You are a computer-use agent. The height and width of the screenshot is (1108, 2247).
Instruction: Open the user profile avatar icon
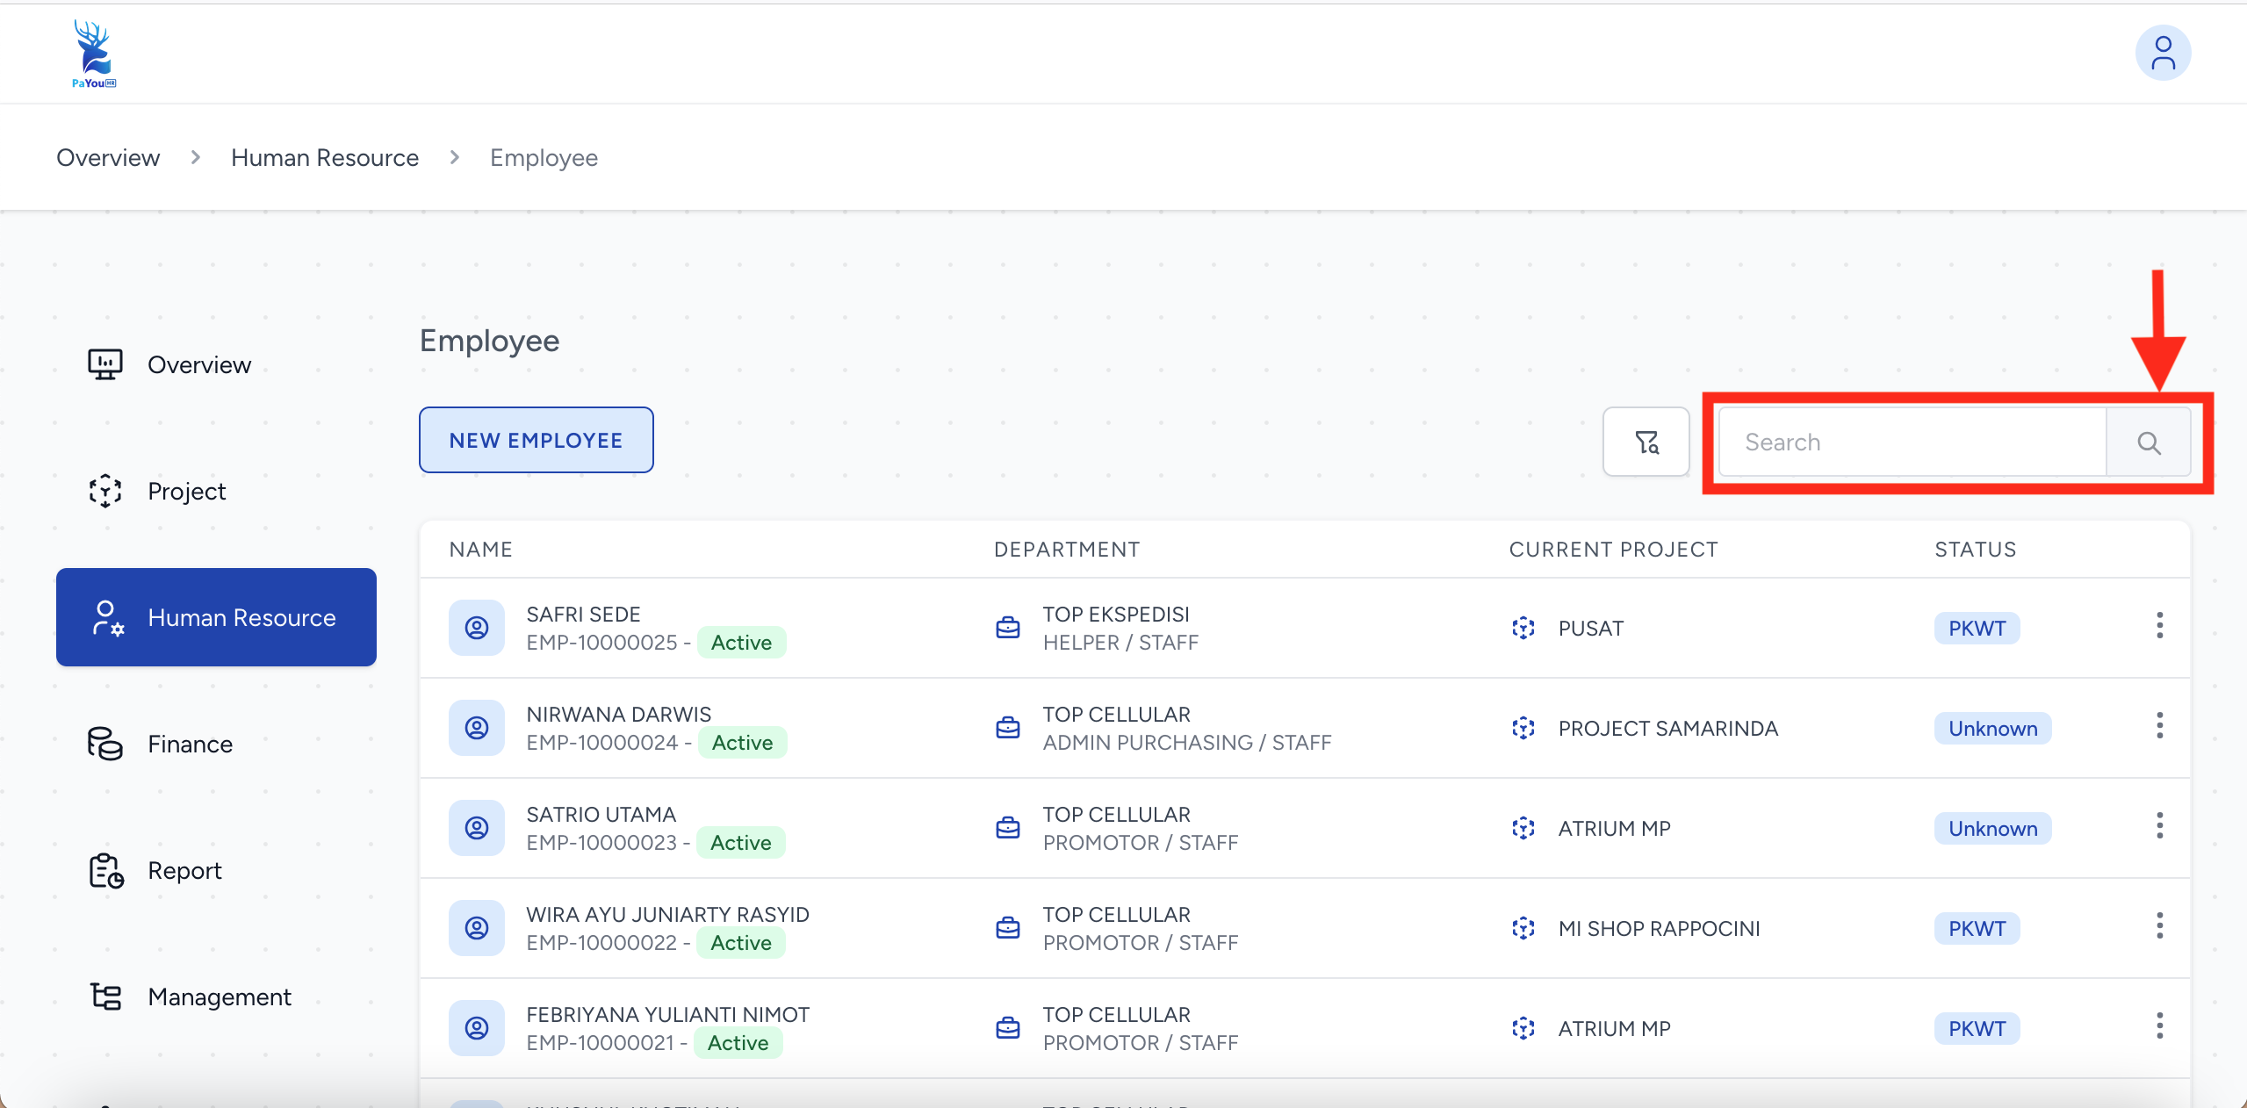pyautogui.click(x=2162, y=54)
